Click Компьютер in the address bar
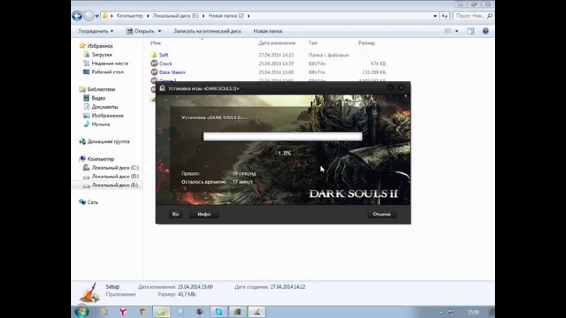 click(x=130, y=16)
